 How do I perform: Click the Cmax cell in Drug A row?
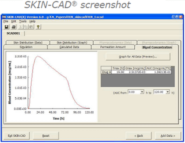[135, 72]
